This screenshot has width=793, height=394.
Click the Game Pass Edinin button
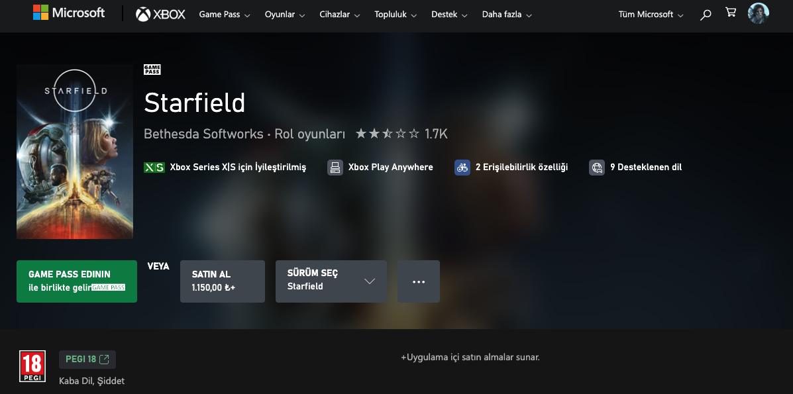click(77, 281)
